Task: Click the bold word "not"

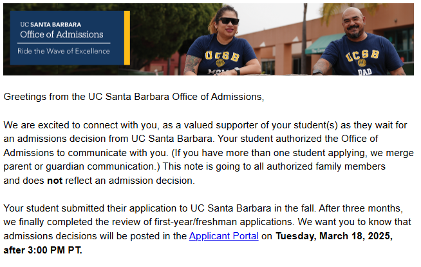Action: (55, 181)
